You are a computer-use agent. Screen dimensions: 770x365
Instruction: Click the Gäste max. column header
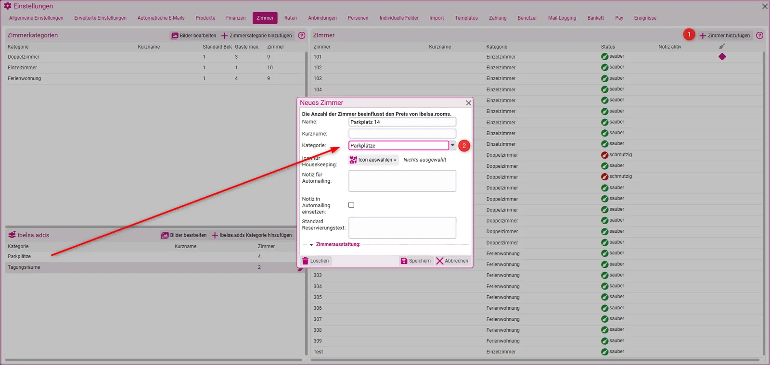click(x=247, y=47)
